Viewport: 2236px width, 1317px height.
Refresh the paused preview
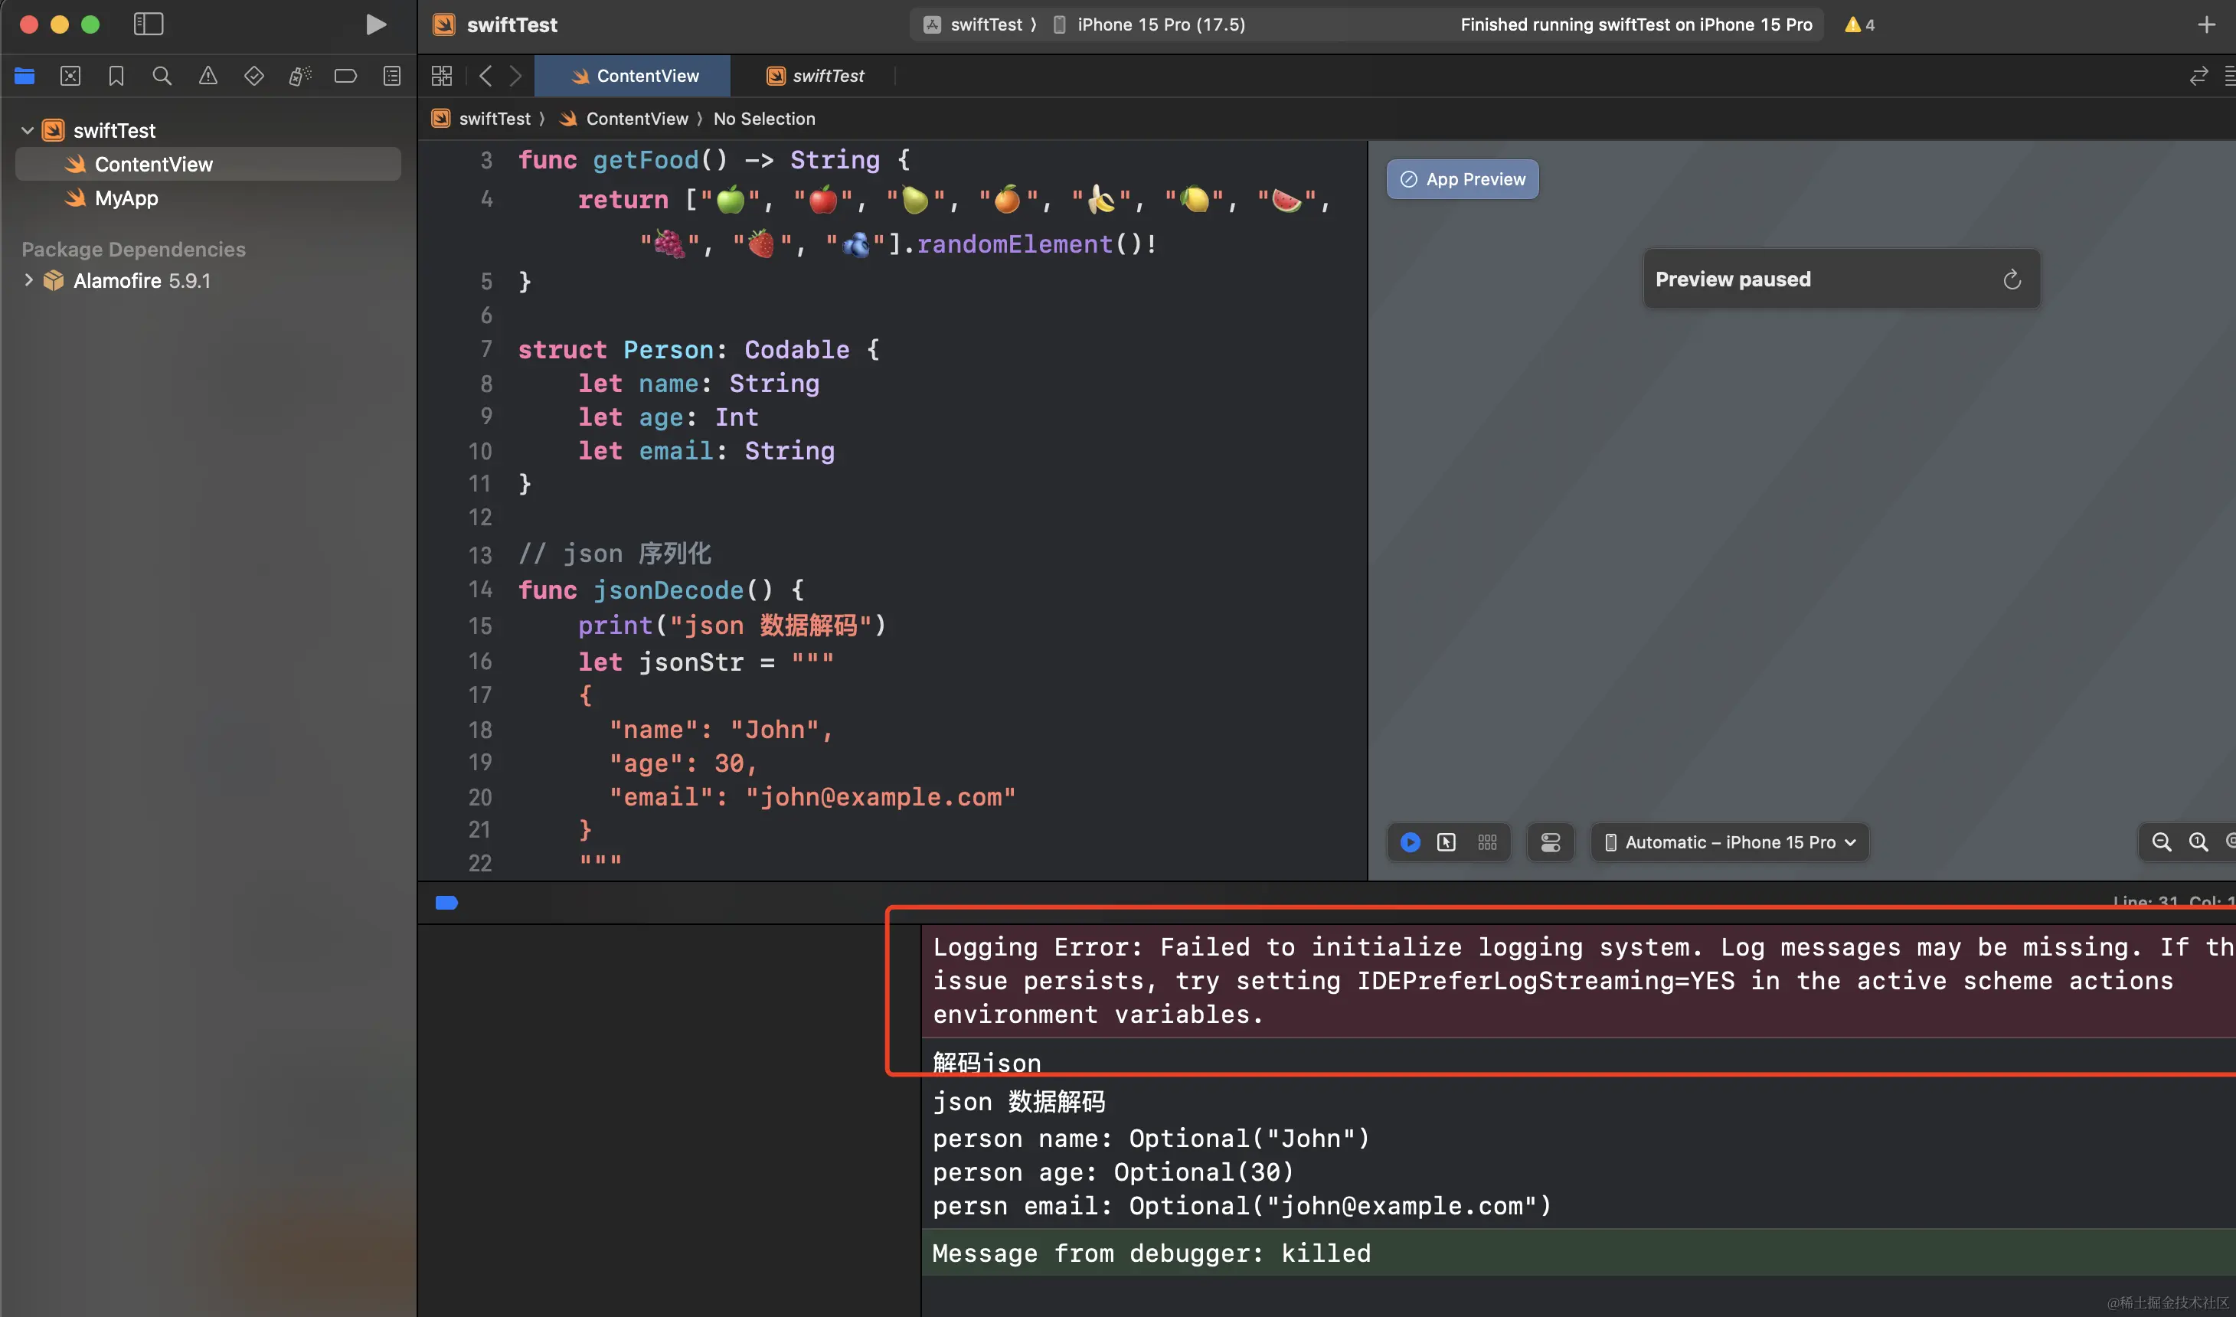coord(2012,279)
